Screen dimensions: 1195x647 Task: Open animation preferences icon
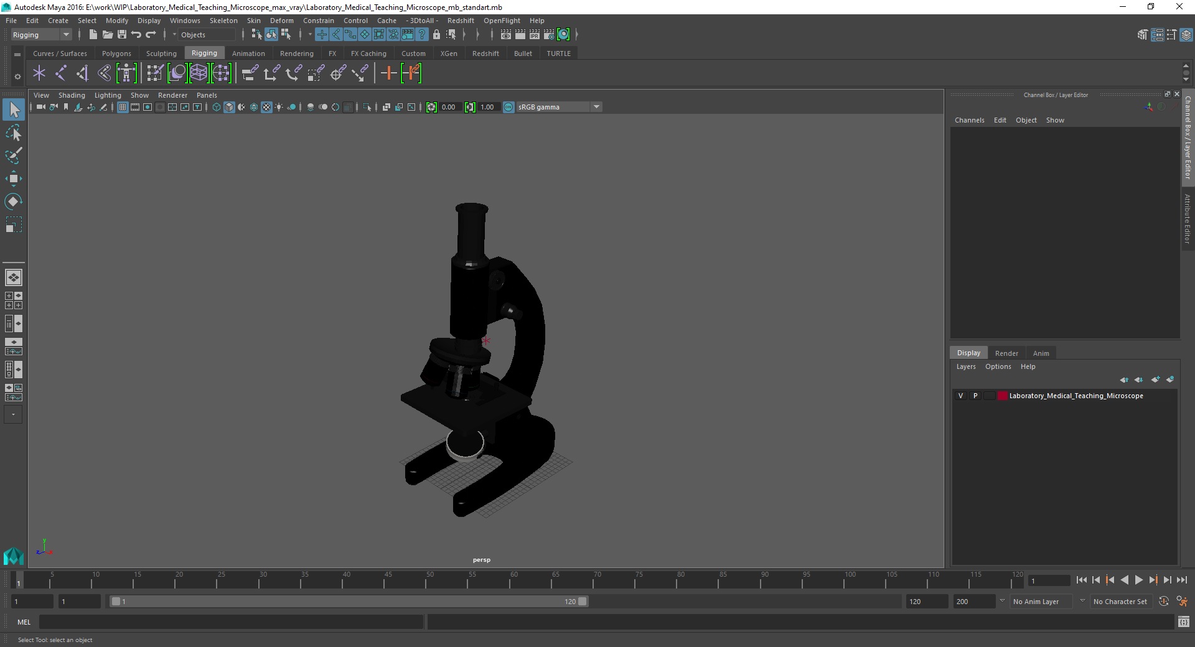[x=1182, y=602]
